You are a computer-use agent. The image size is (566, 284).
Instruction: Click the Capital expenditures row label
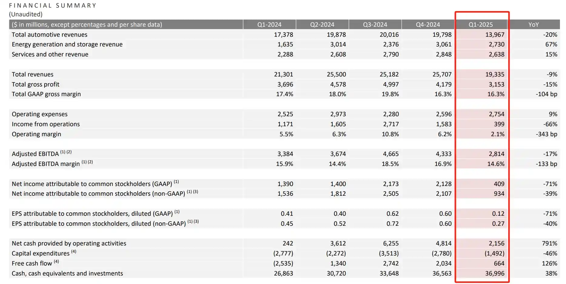41,253
